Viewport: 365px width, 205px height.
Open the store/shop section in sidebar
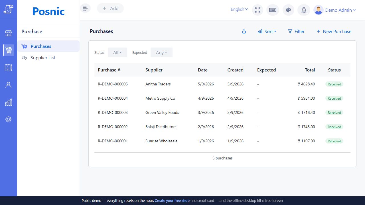9,33
